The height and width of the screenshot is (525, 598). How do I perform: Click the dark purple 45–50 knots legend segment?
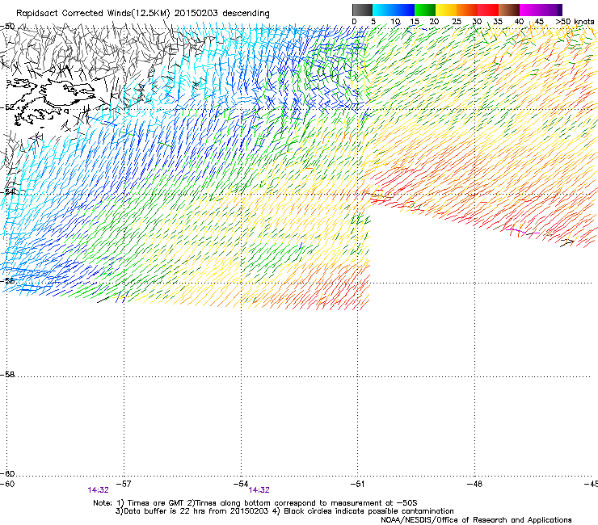coord(551,10)
